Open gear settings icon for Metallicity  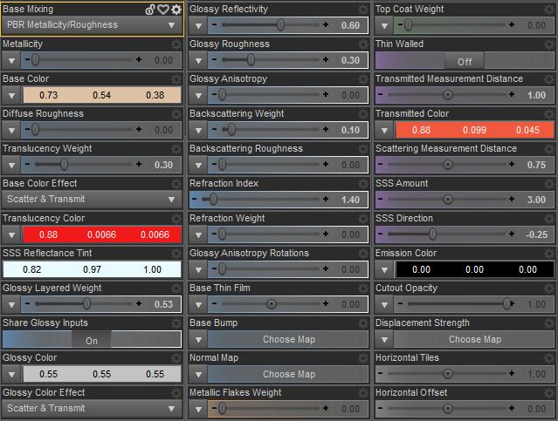[176, 44]
